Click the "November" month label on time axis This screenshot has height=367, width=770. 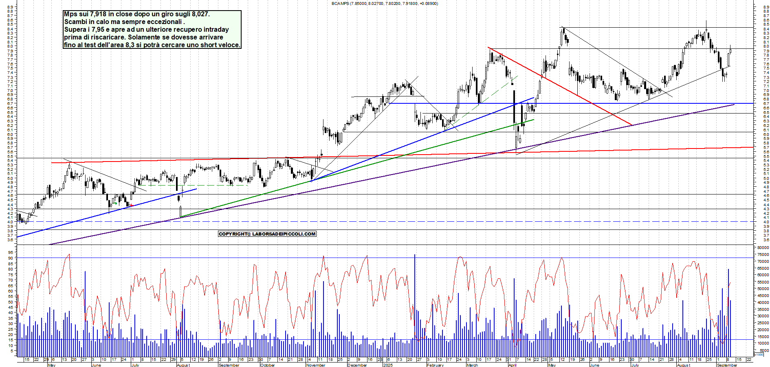coord(316,365)
